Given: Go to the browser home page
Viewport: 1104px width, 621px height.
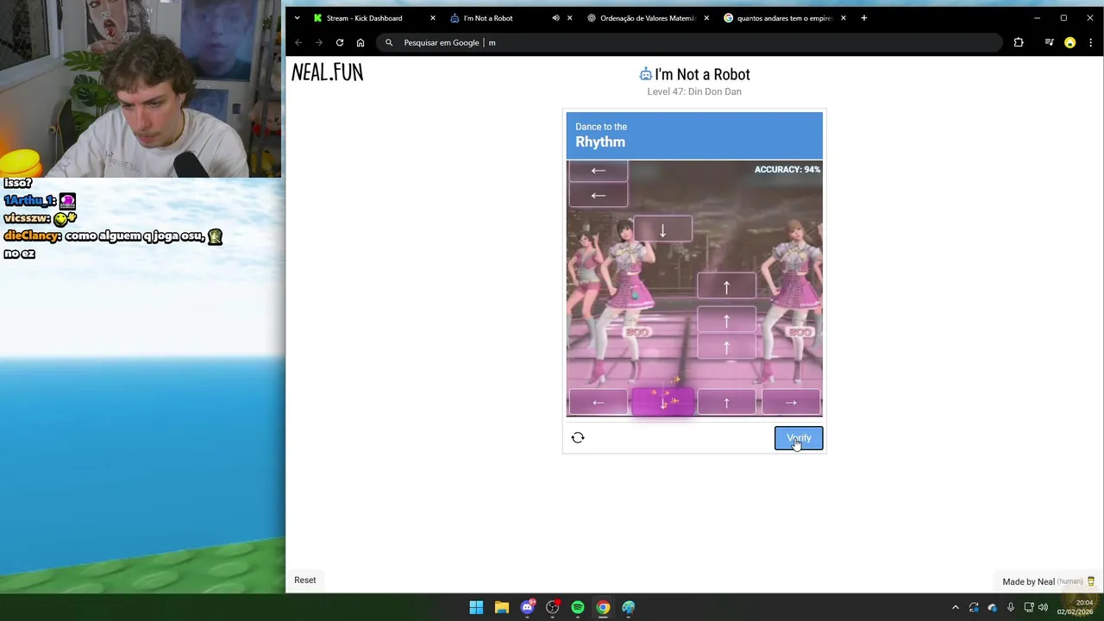Looking at the screenshot, I should pyautogui.click(x=361, y=42).
